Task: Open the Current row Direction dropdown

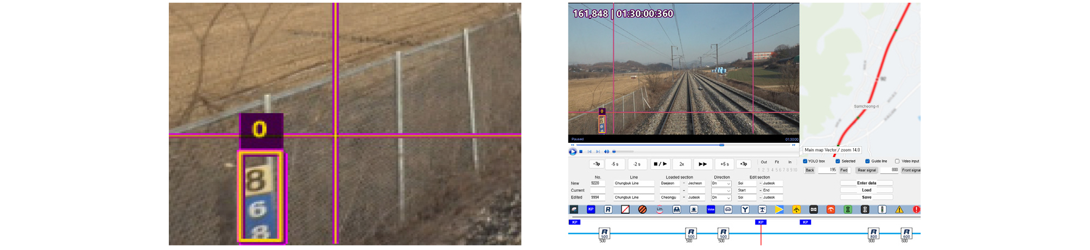Action: click(x=721, y=190)
